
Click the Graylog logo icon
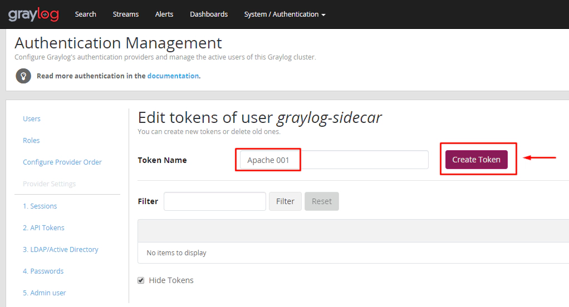pos(33,14)
